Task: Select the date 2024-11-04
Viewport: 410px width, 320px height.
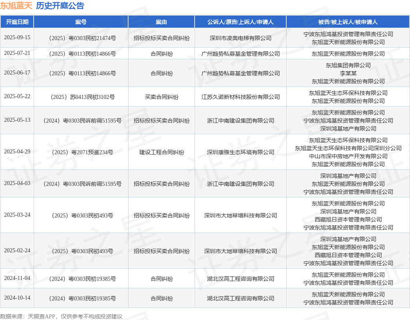Action: (x=17, y=278)
